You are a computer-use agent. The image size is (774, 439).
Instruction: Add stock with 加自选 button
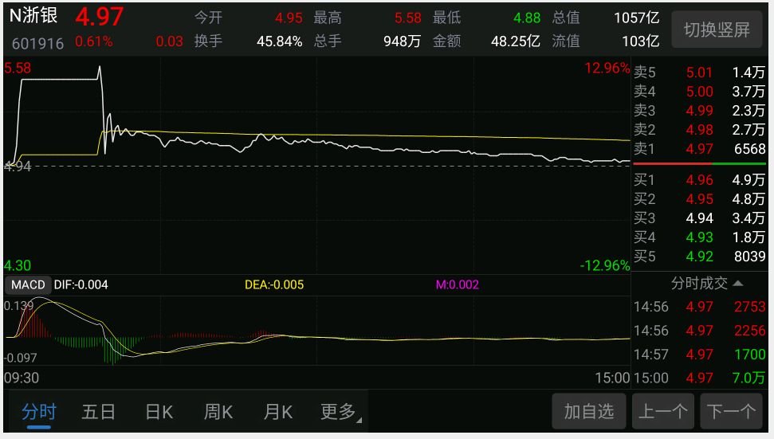589,411
